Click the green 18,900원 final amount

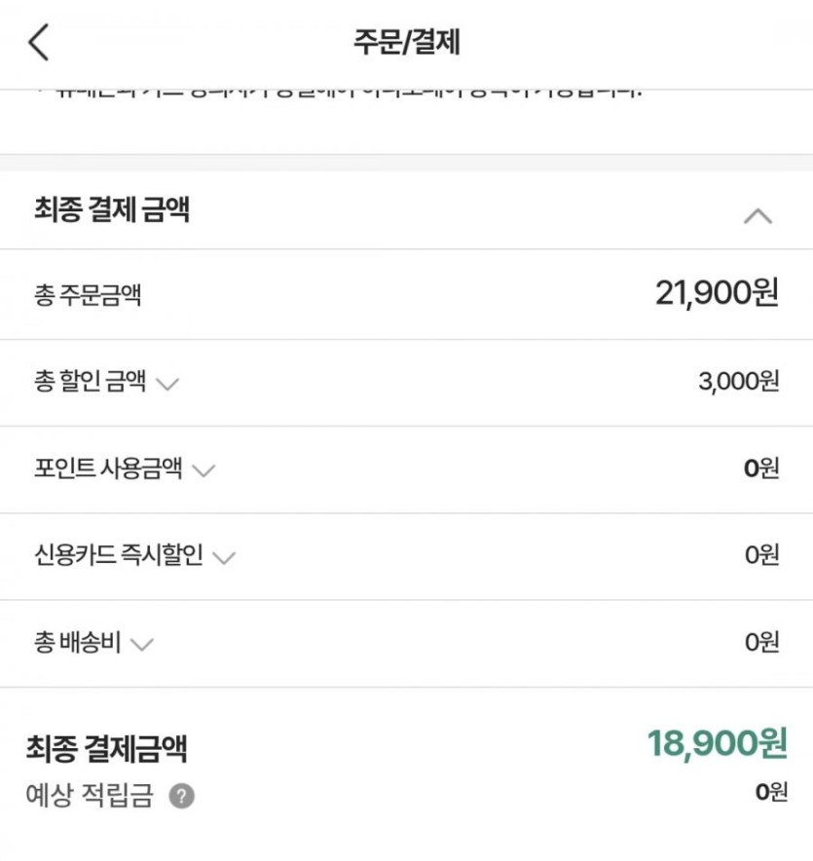717,744
